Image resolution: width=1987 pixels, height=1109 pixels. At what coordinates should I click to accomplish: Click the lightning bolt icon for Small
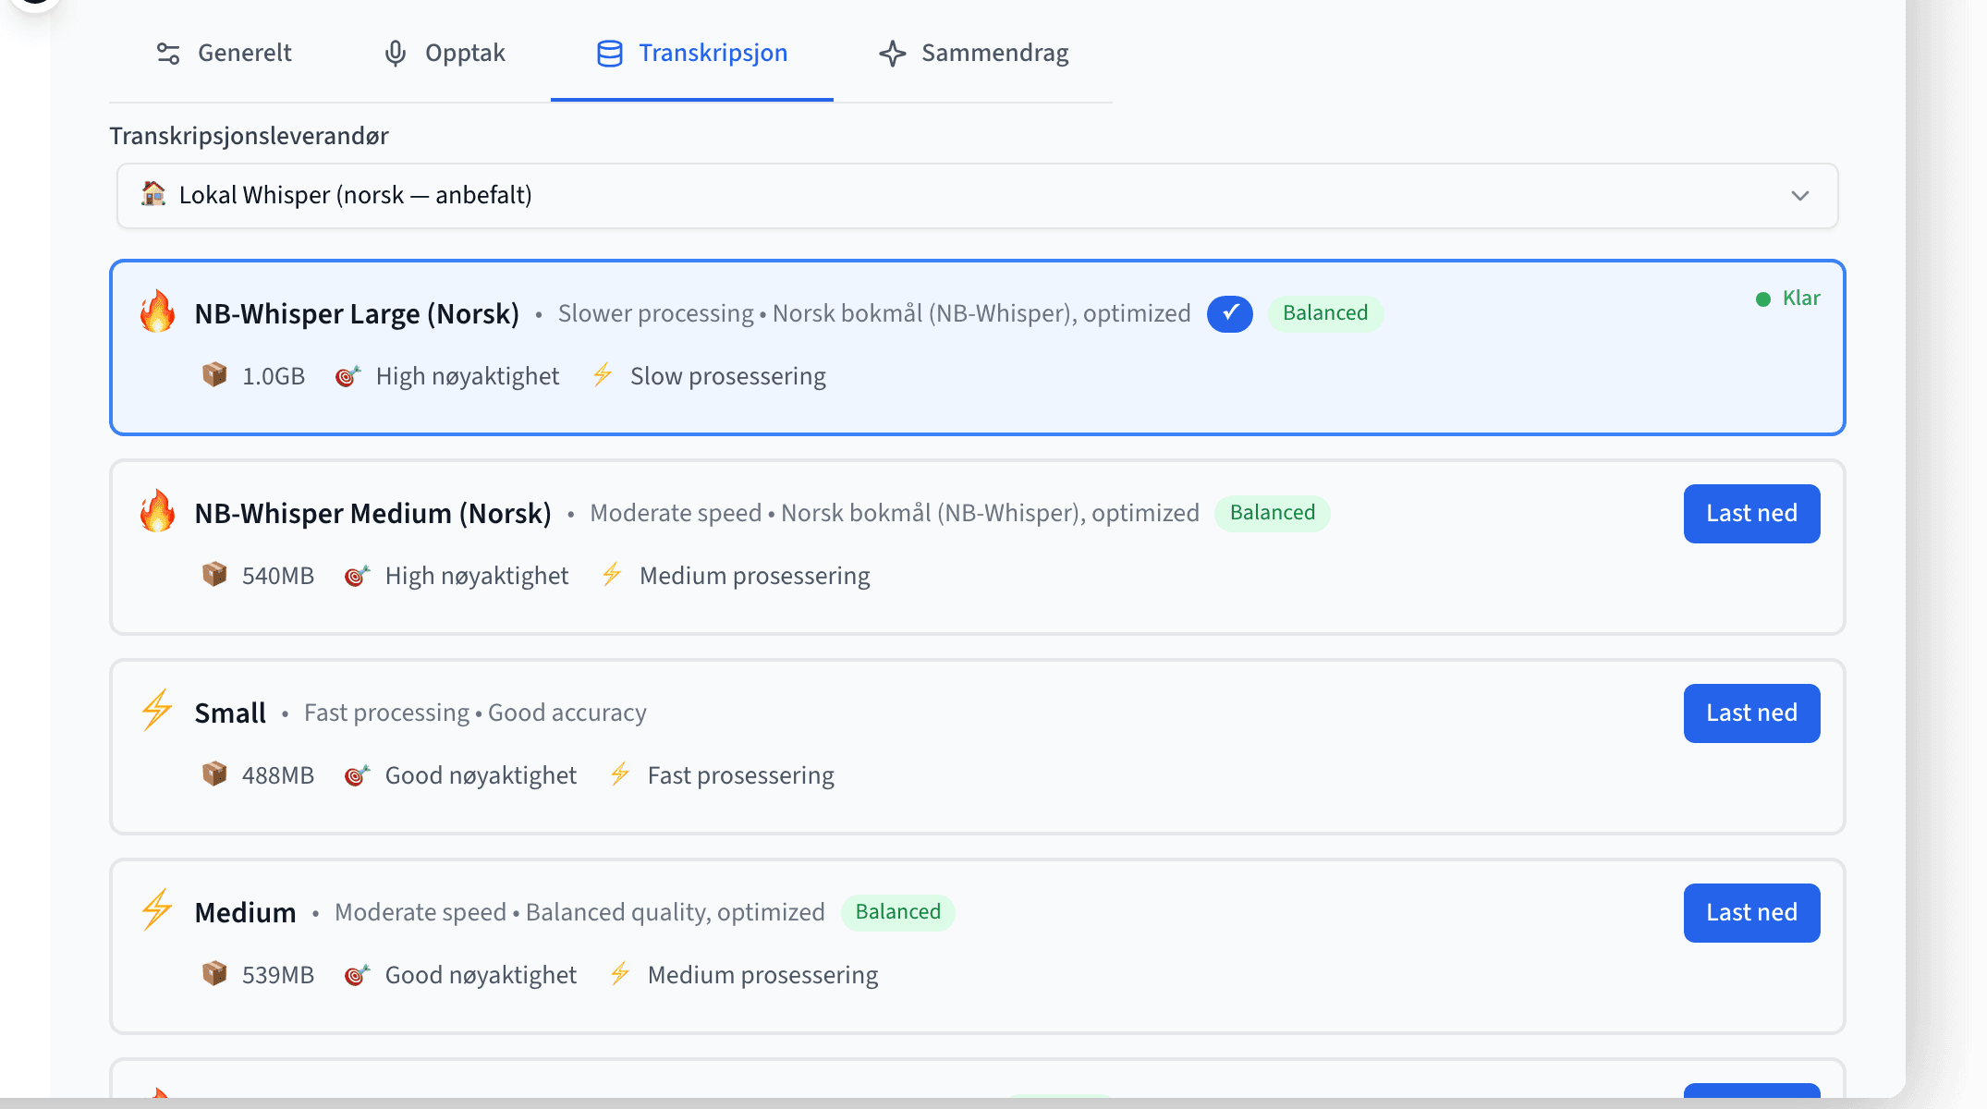(x=157, y=711)
